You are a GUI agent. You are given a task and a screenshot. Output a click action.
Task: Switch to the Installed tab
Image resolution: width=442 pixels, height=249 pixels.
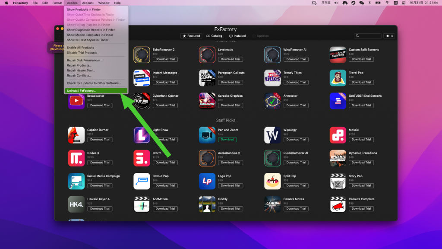point(237,36)
